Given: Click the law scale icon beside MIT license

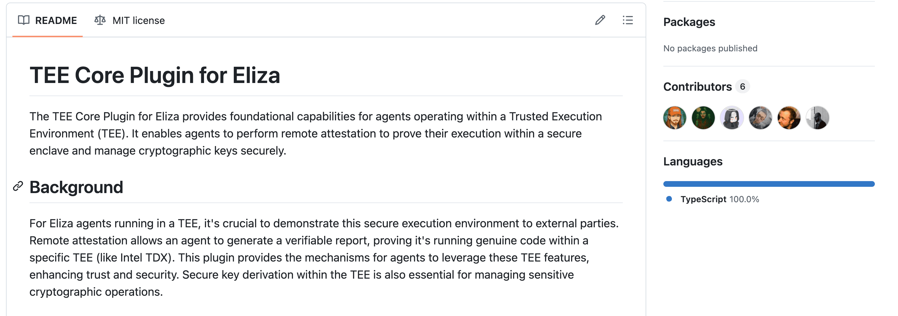Looking at the screenshot, I should pos(100,20).
